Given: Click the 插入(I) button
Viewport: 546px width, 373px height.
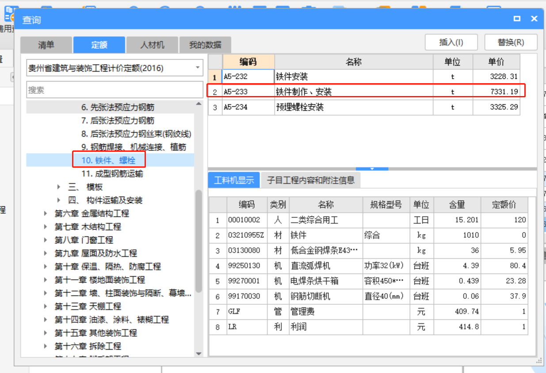Looking at the screenshot, I should [451, 42].
